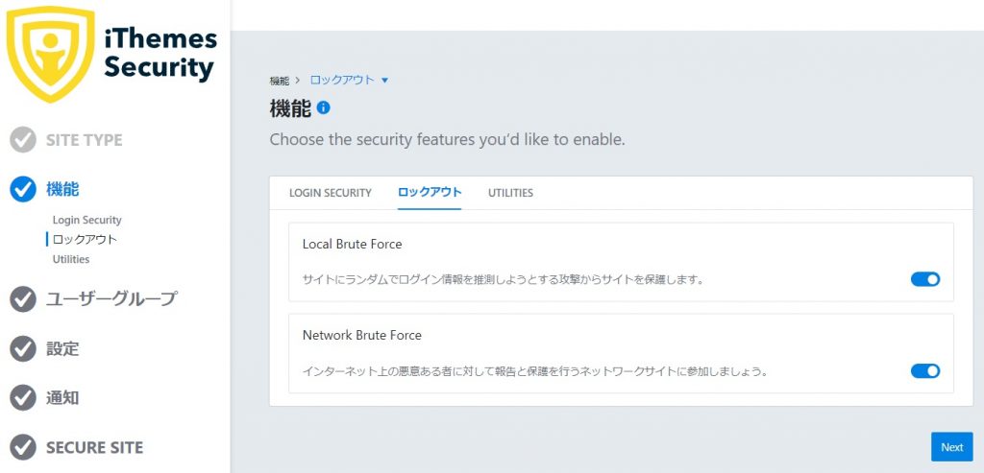Click the ユーザーグループ step checkmark icon
Screen dimensions: 984x473
23,298
